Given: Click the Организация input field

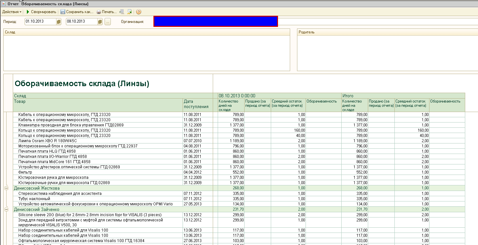Looking at the screenshot, I should pos(216,21).
